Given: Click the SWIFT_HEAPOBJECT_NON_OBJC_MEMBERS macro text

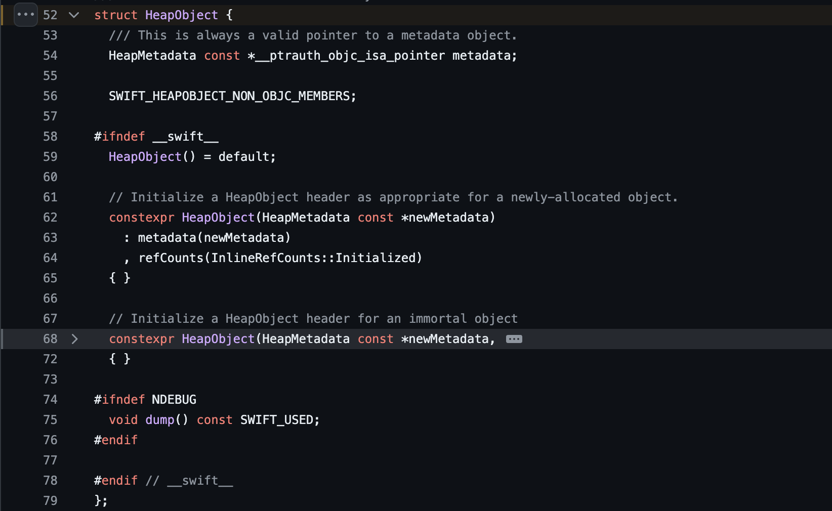Looking at the screenshot, I should (x=229, y=96).
